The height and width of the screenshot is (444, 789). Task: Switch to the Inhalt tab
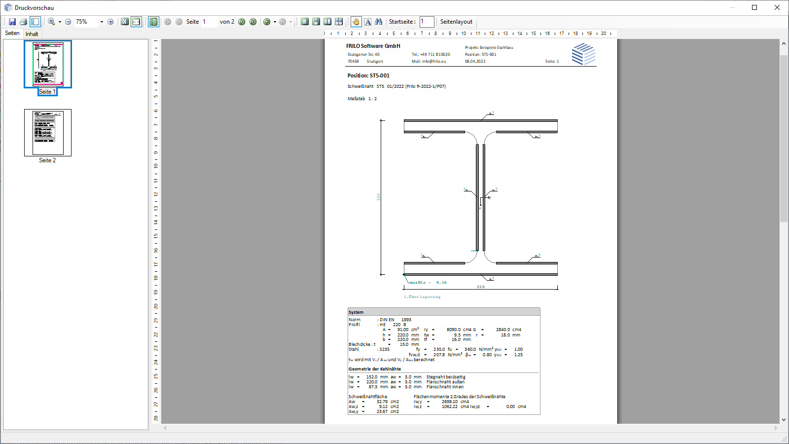pos(32,34)
